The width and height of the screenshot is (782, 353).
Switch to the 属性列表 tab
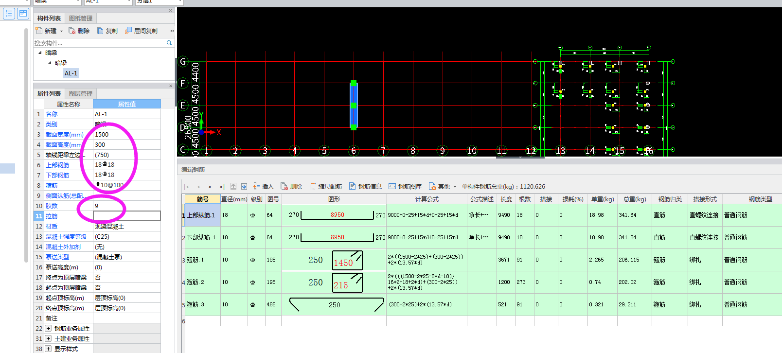(x=49, y=93)
